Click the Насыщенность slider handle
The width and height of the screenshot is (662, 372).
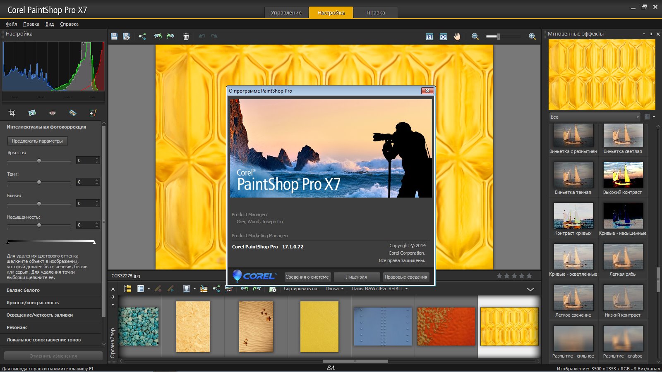pyautogui.click(x=39, y=225)
